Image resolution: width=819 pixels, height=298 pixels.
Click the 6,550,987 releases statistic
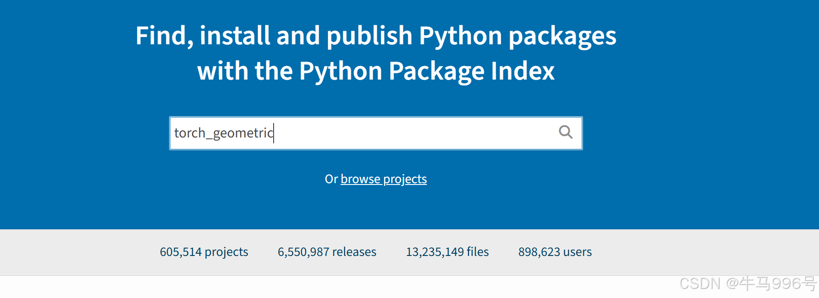click(327, 252)
